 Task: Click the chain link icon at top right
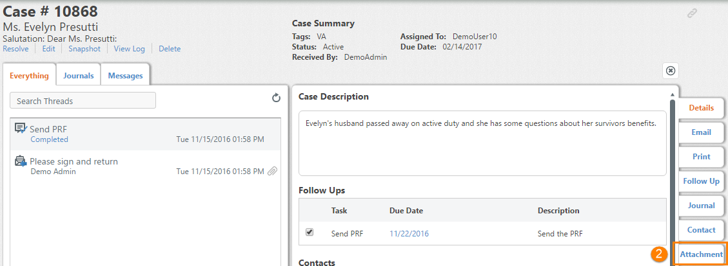693,13
